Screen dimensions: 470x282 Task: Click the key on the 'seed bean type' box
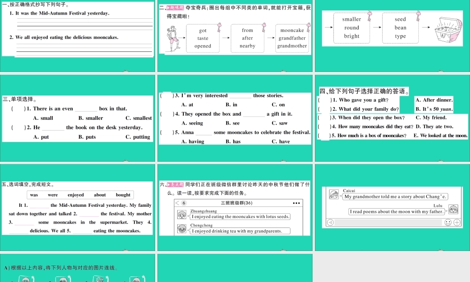tap(418, 16)
